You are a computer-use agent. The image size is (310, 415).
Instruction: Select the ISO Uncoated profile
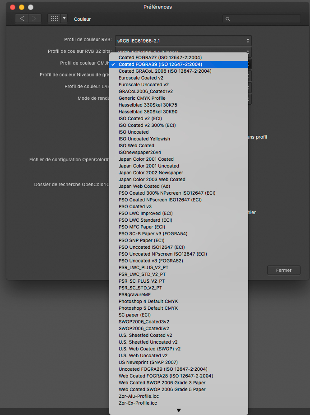point(179,132)
